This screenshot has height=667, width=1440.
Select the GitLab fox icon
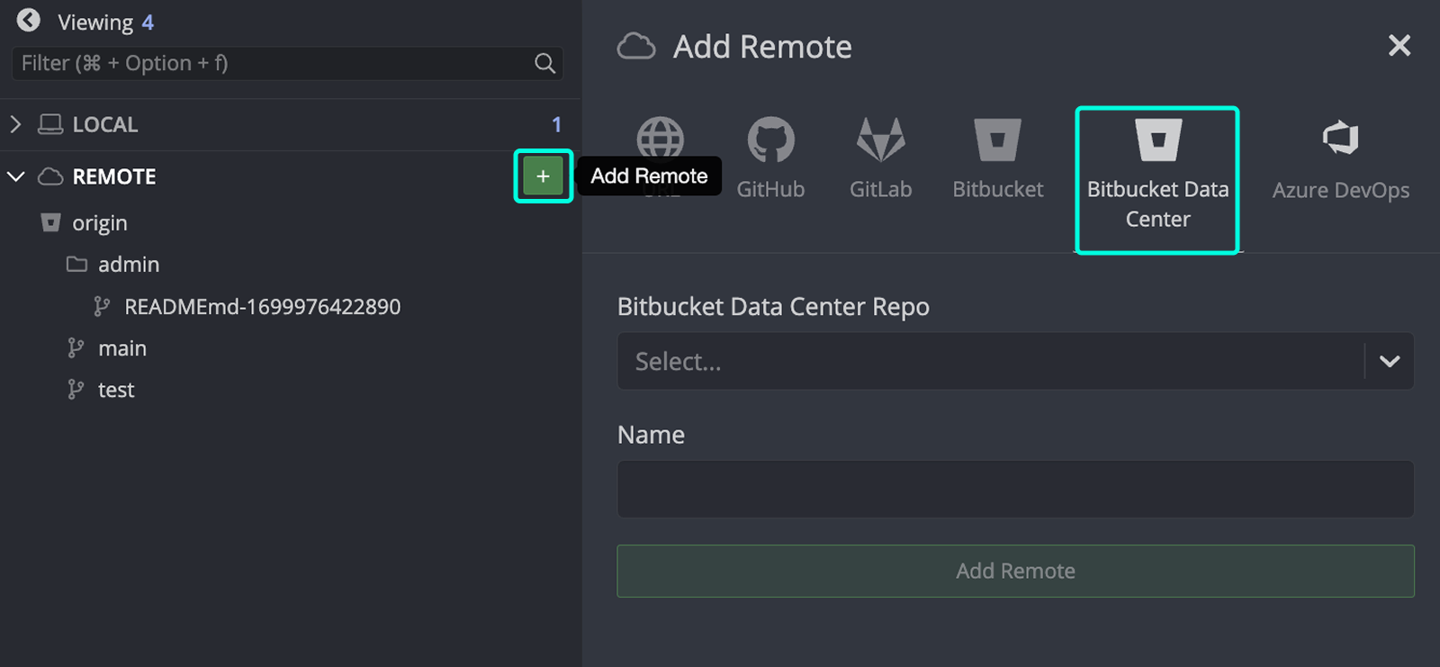tap(880, 140)
